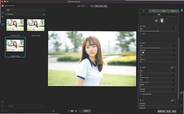Adjust the teeth whitening slider

coord(144,106)
